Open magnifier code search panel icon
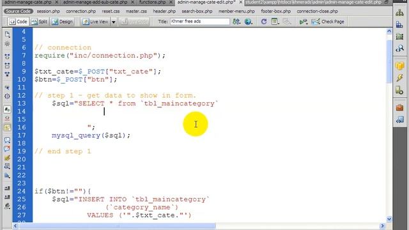 [399, 49]
